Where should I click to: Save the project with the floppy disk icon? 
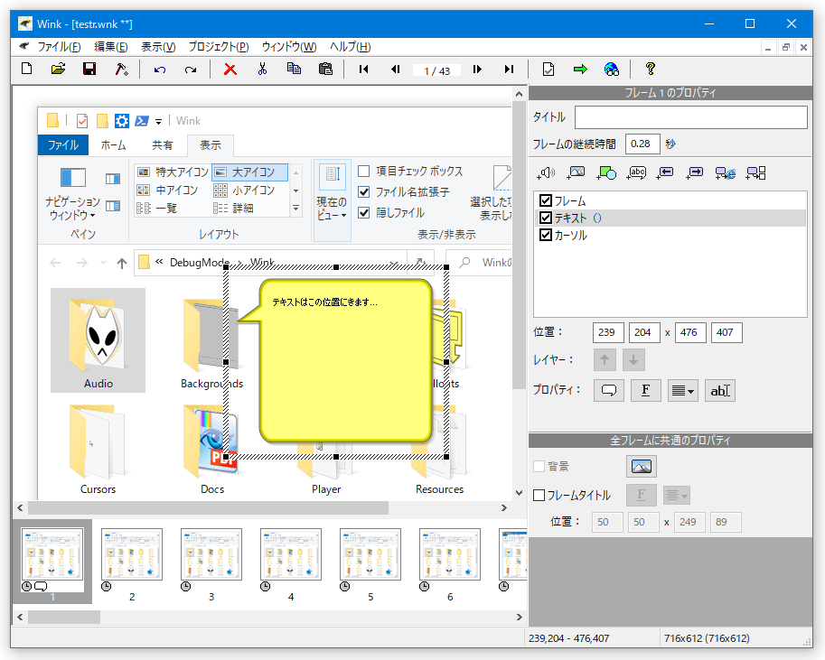pos(89,69)
